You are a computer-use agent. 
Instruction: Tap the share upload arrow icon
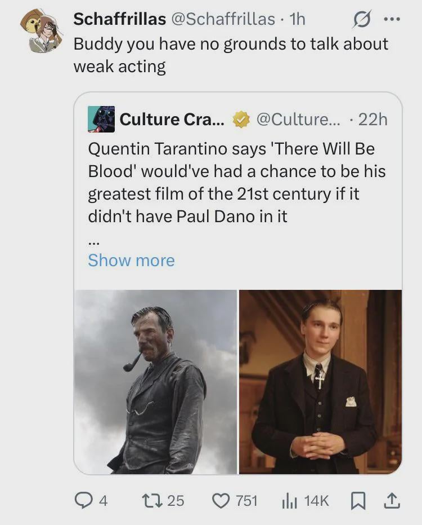[393, 500]
